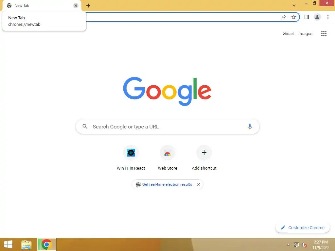
Task: Focus the Search Google or type a URL box
Action: [167, 126]
